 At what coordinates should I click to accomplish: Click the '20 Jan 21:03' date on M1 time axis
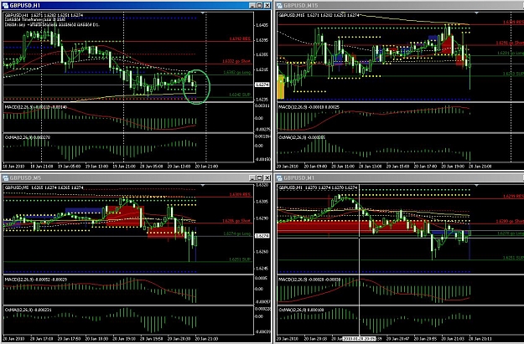tap(453, 339)
